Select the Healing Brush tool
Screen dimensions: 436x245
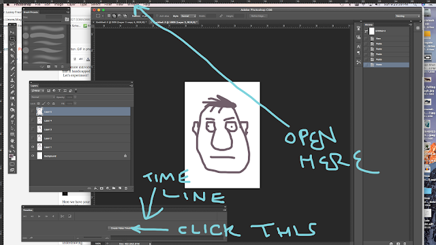coord(12,68)
